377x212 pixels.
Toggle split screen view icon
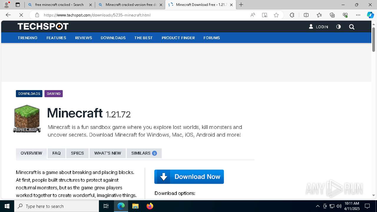pos(306,15)
